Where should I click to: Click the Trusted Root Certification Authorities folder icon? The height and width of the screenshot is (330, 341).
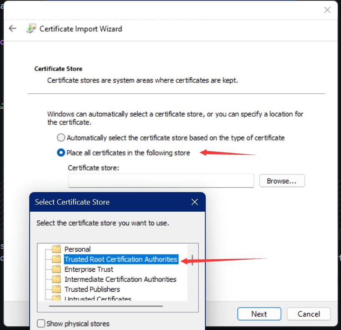click(x=56, y=259)
